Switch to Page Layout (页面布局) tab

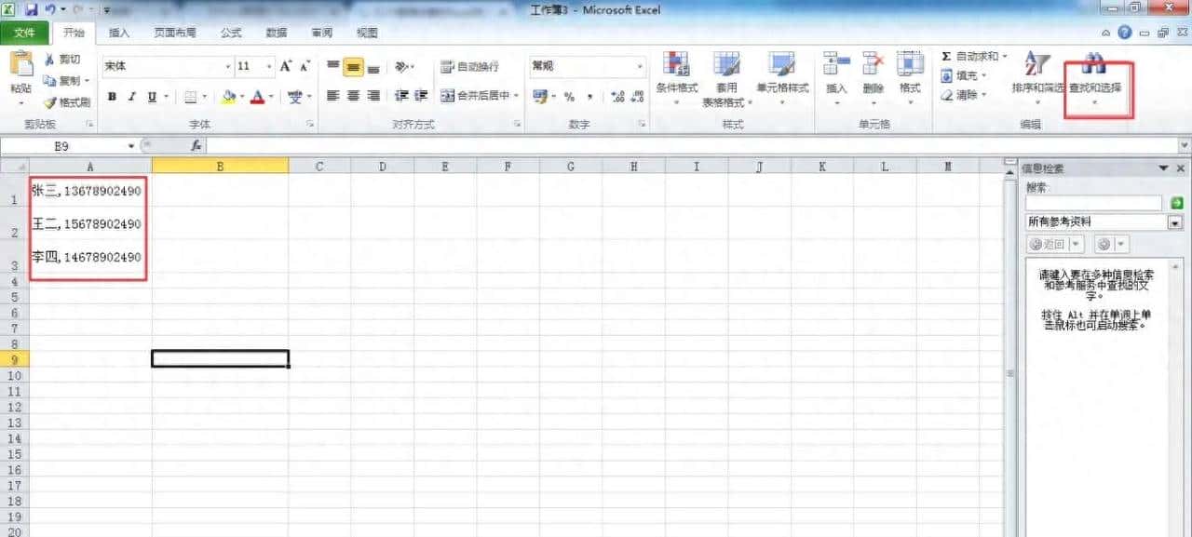175,33
